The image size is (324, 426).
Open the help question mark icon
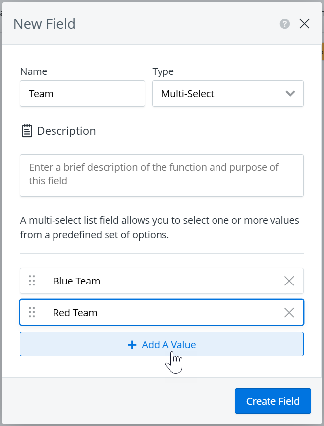click(284, 23)
